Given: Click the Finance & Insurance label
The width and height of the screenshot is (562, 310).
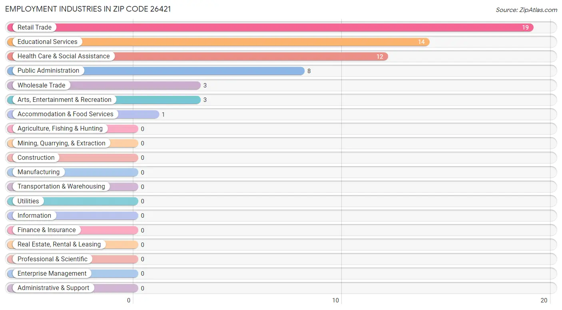Looking at the screenshot, I should [x=46, y=230].
